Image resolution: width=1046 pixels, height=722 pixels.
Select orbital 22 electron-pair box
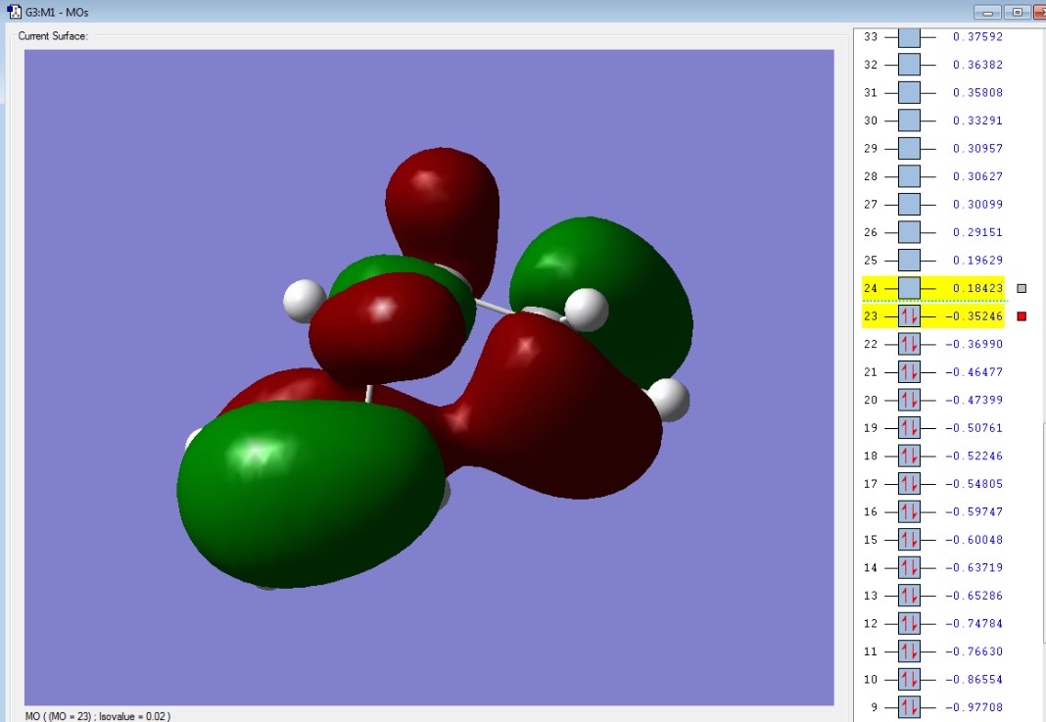pyautogui.click(x=909, y=344)
